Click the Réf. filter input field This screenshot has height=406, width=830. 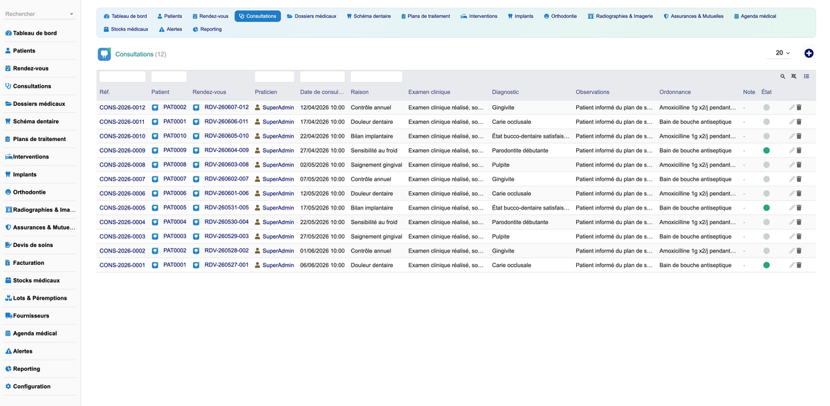pyautogui.click(x=122, y=77)
